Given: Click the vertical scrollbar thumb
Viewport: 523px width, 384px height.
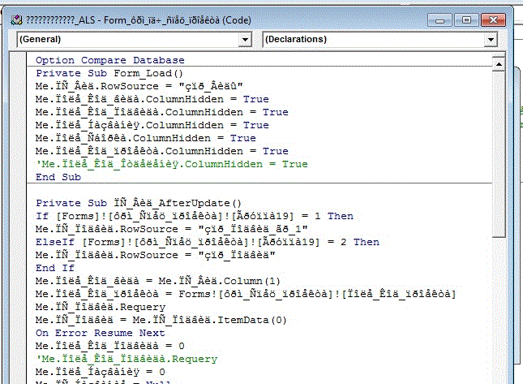Looking at the screenshot, I should pyautogui.click(x=499, y=154).
